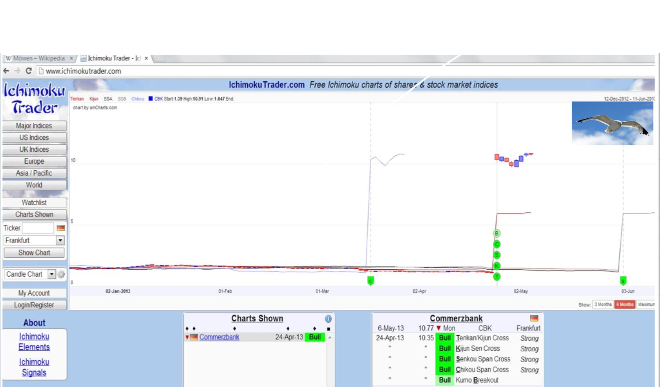The image size is (660, 387).
Task: Toggle the SSA line in chart legend
Action: coord(108,99)
